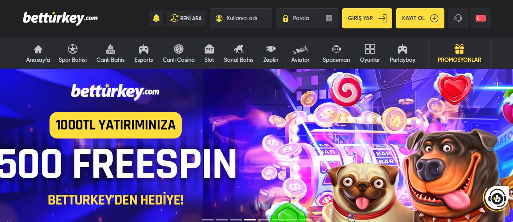Select the first carousel slide indicator
Screen dimensions: 513x222
pyautogui.click(x=208, y=220)
